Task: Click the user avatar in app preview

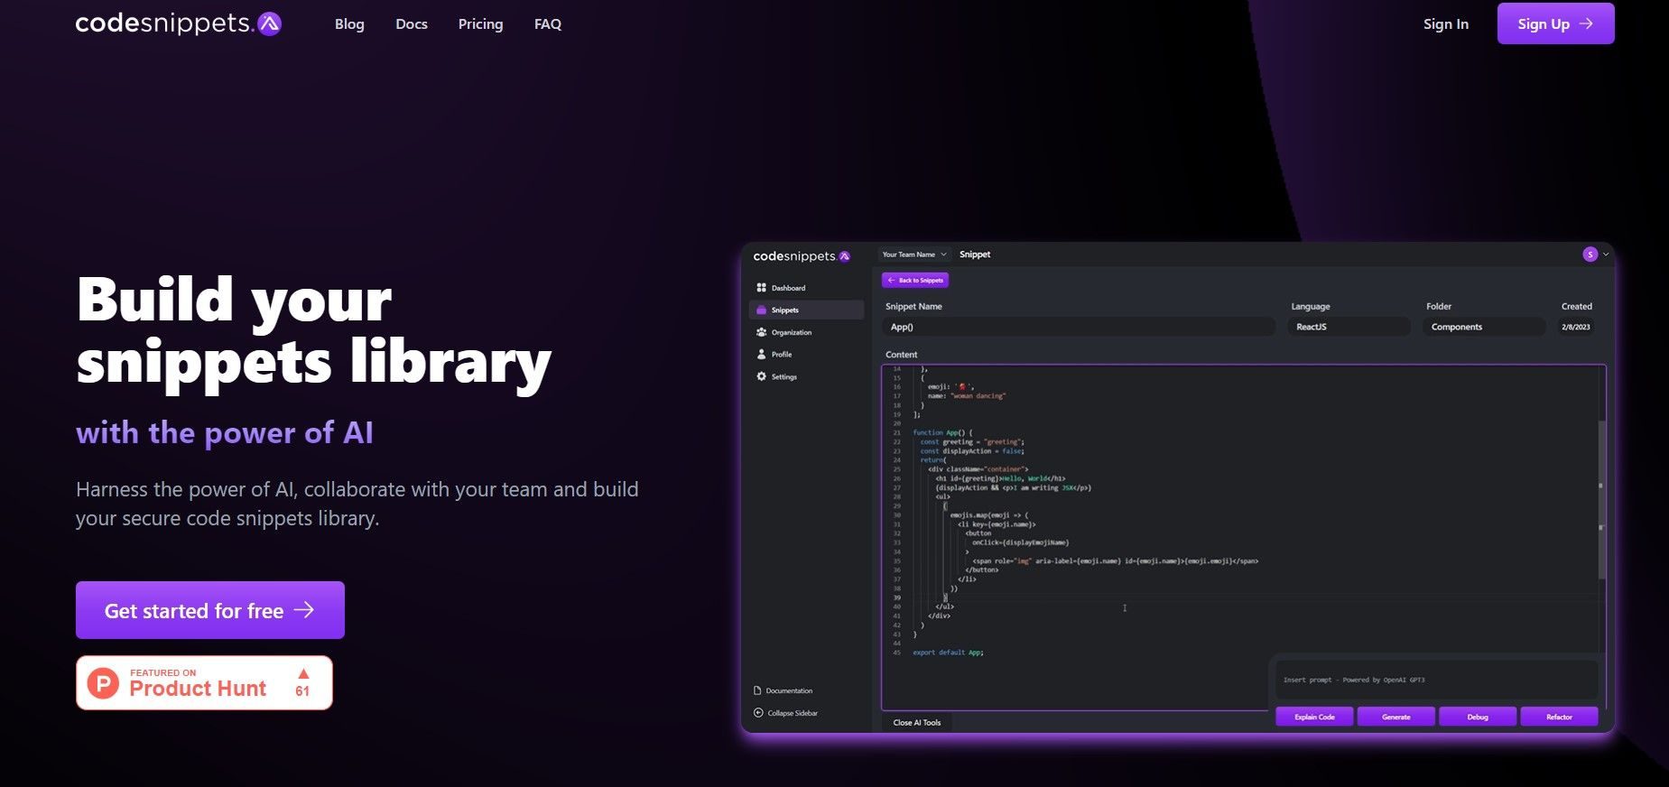Action: pos(1590,255)
